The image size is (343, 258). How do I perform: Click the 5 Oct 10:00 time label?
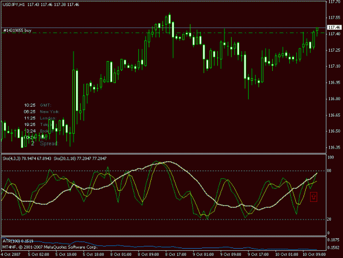point(66,255)
